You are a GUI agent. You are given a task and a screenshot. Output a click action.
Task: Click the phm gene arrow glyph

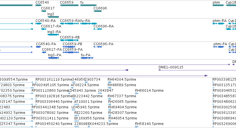coord(219,5)
